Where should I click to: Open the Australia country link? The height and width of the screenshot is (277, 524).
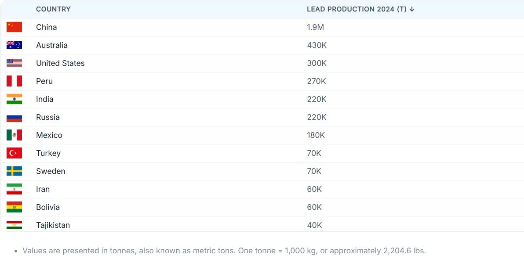(x=52, y=45)
